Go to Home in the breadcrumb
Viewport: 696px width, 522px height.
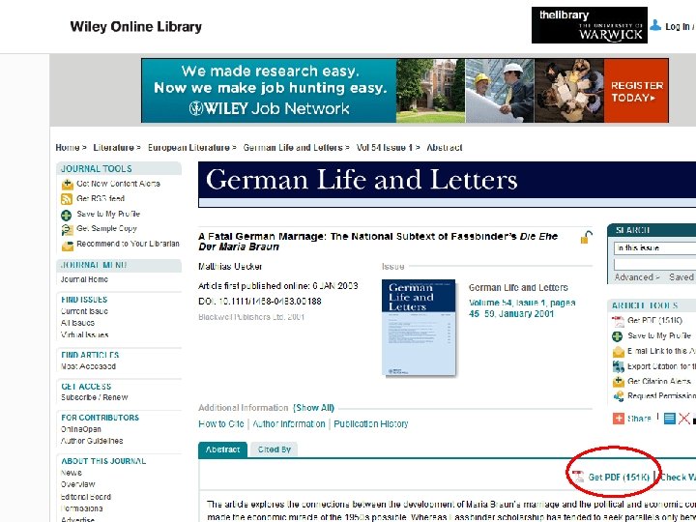[68, 148]
